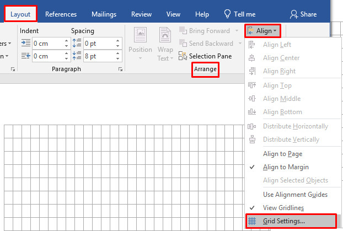Image resolution: width=343 pixels, height=231 pixels.
Task: Open the Page Setup dialog launcher
Action: point(13,69)
